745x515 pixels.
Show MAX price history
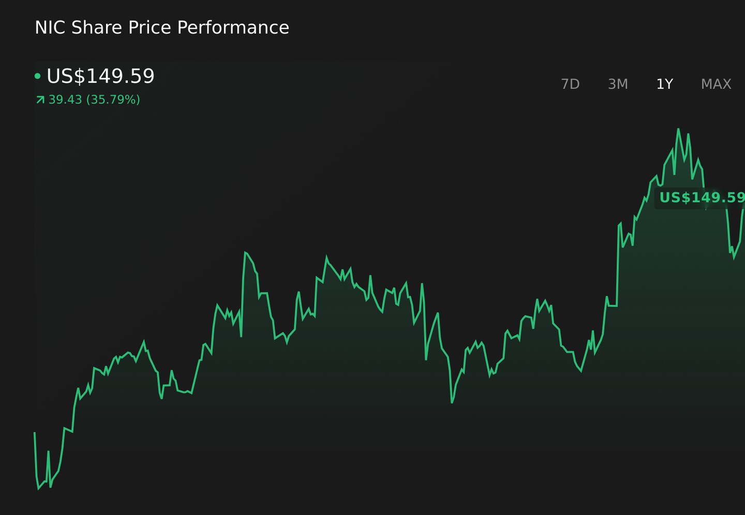(x=716, y=84)
